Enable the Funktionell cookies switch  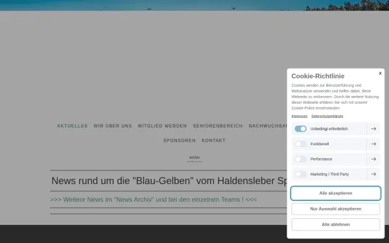(x=300, y=144)
